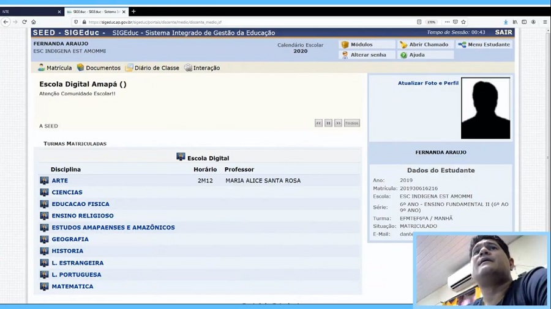Open the Diário de Classe menu
This screenshot has width=551, height=309.
(x=152, y=68)
